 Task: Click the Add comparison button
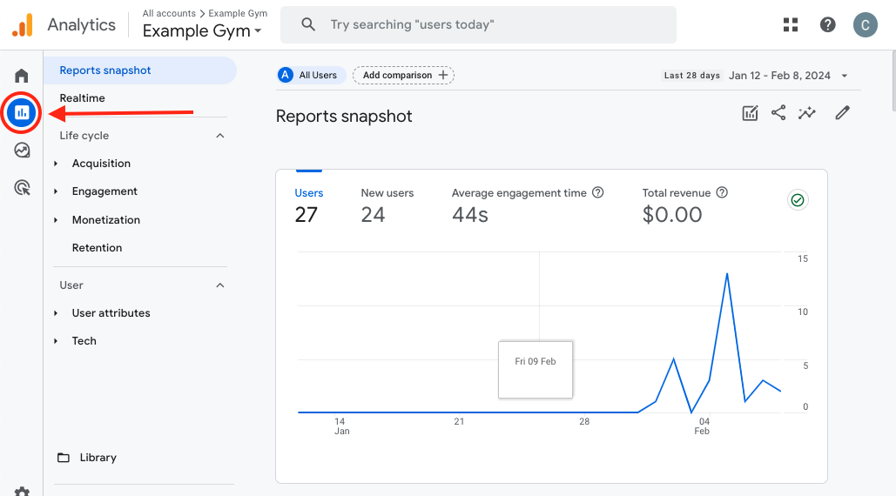click(x=403, y=75)
